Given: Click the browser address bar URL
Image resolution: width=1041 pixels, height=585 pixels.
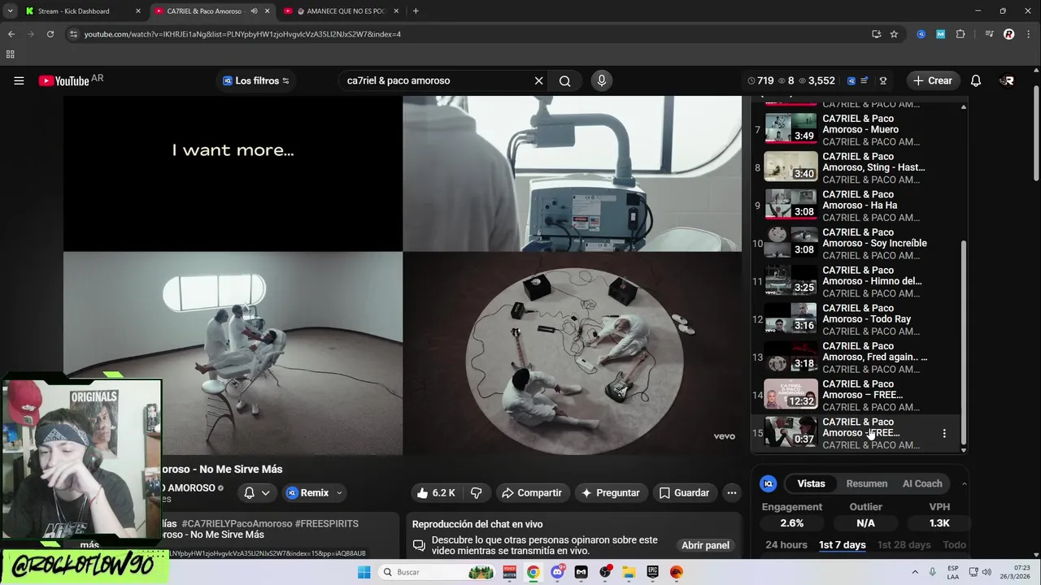Looking at the screenshot, I should pyautogui.click(x=242, y=34).
